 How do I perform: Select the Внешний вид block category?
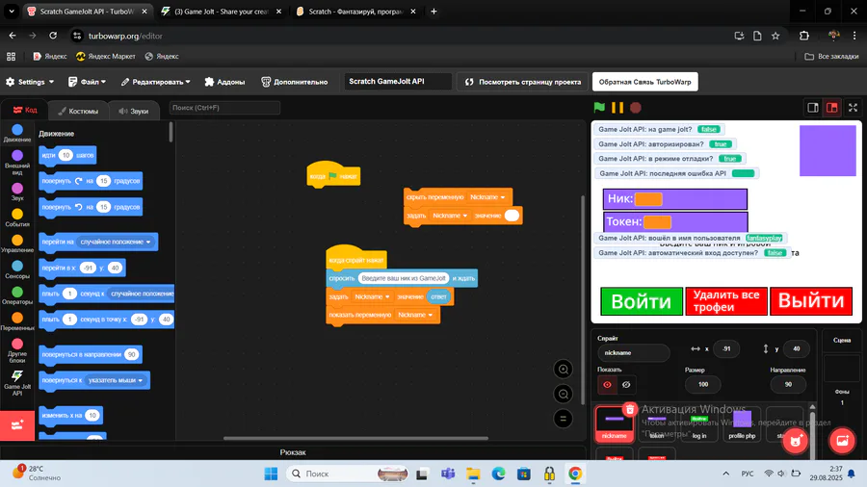[x=17, y=163]
